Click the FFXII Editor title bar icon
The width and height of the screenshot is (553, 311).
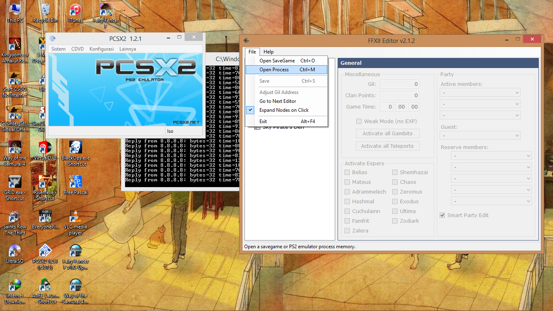coord(246,40)
